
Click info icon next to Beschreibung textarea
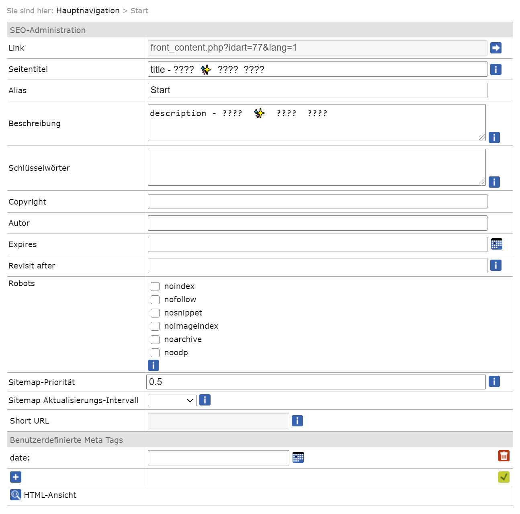(x=494, y=137)
